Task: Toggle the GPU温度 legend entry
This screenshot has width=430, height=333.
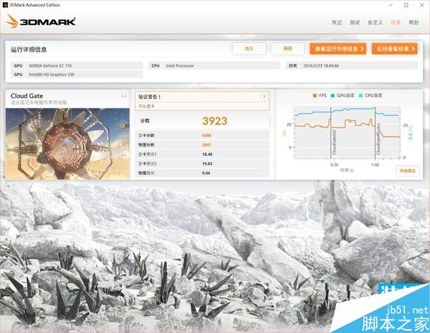Action: click(x=343, y=95)
